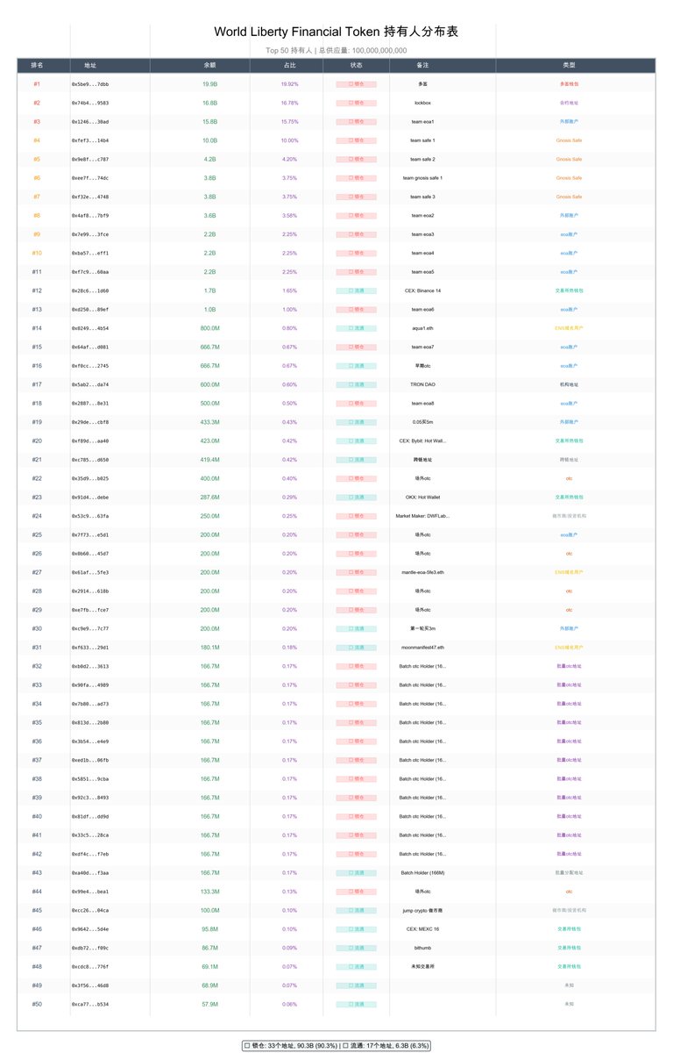Click the CEX: Binance 14 note

coord(423,290)
